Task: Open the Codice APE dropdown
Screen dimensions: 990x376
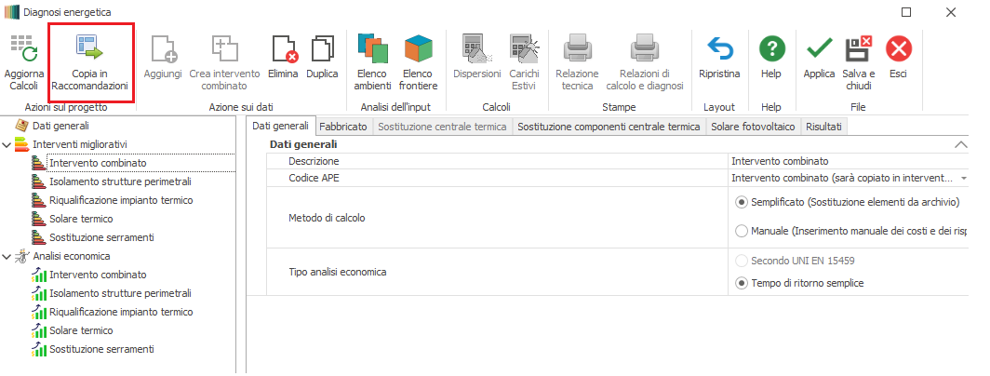Action: click(x=963, y=177)
